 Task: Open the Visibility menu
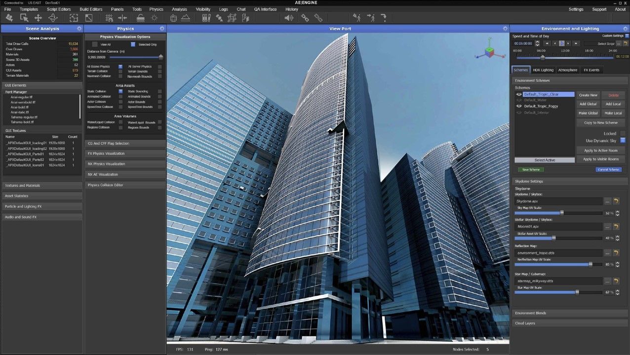202,9
